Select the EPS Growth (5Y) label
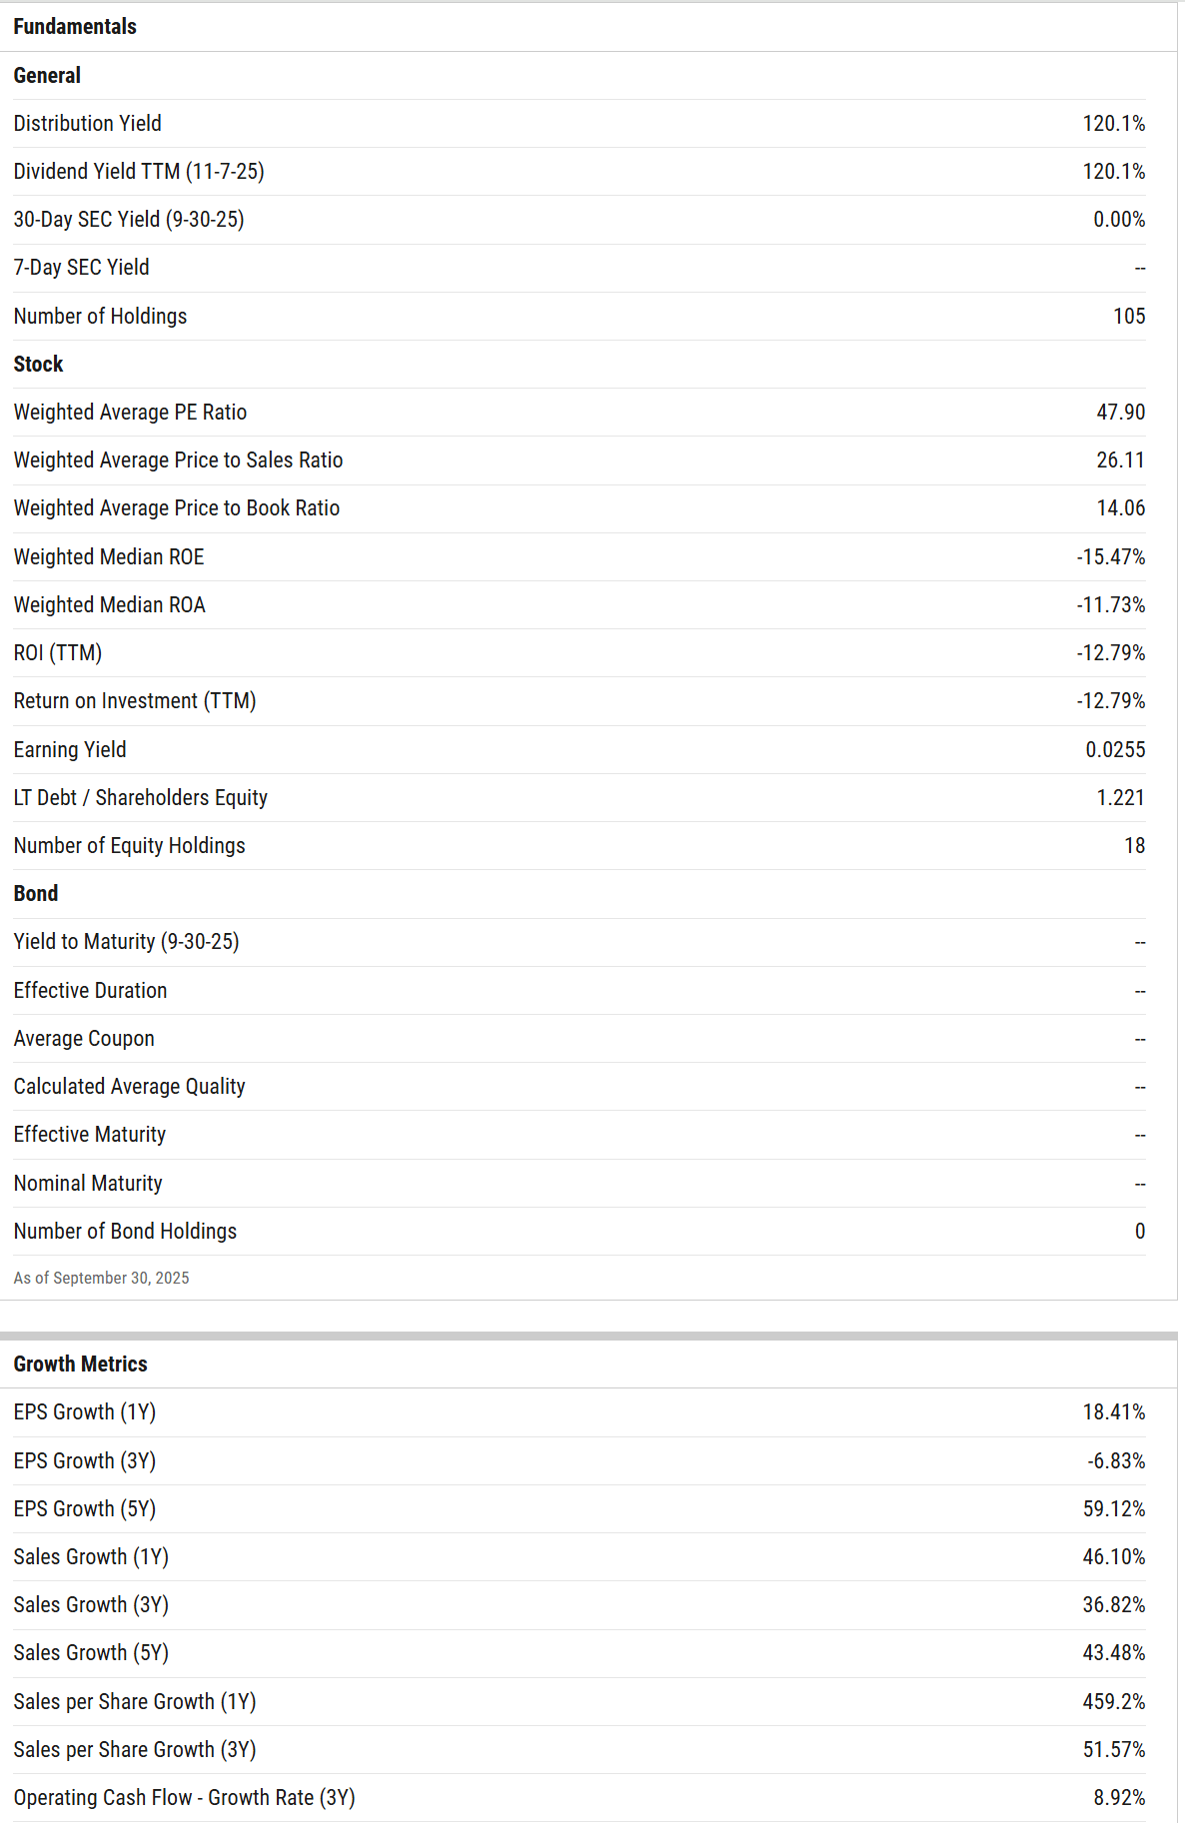The width and height of the screenshot is (1185, 1823). [x=85, y=1509]
